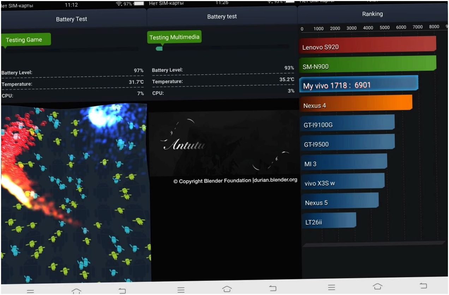449x295 pixels.
Task: Click the 93% Battery Level value
Action: pos(289,68)
